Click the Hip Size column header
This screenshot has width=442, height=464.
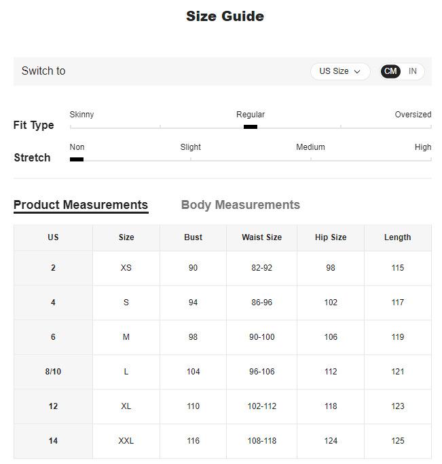pos(331,237)
